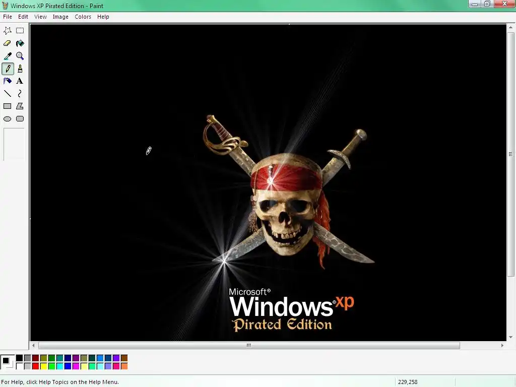Image resolution: width=516 pixels, height=387 pixels.
Task: Click the status bar help message text
Action: [60, 382]
